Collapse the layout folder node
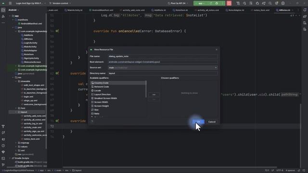The width and height of the screenshot is (308, 173). pyautogui.click(x=16, y=112)
